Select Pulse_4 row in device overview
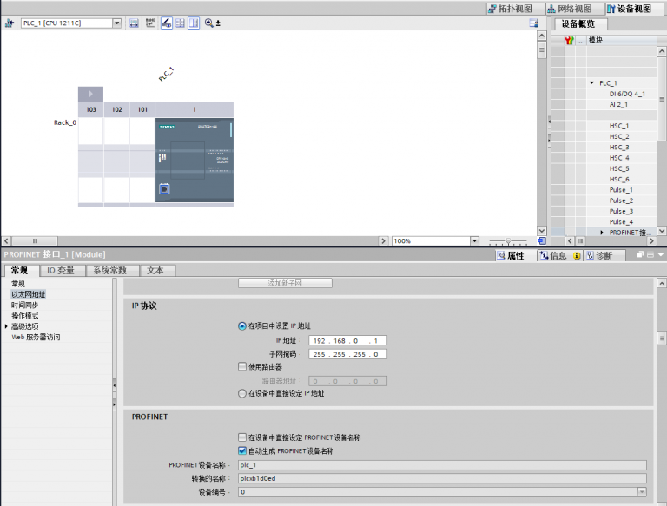The image size is (667, 506). 621,221
